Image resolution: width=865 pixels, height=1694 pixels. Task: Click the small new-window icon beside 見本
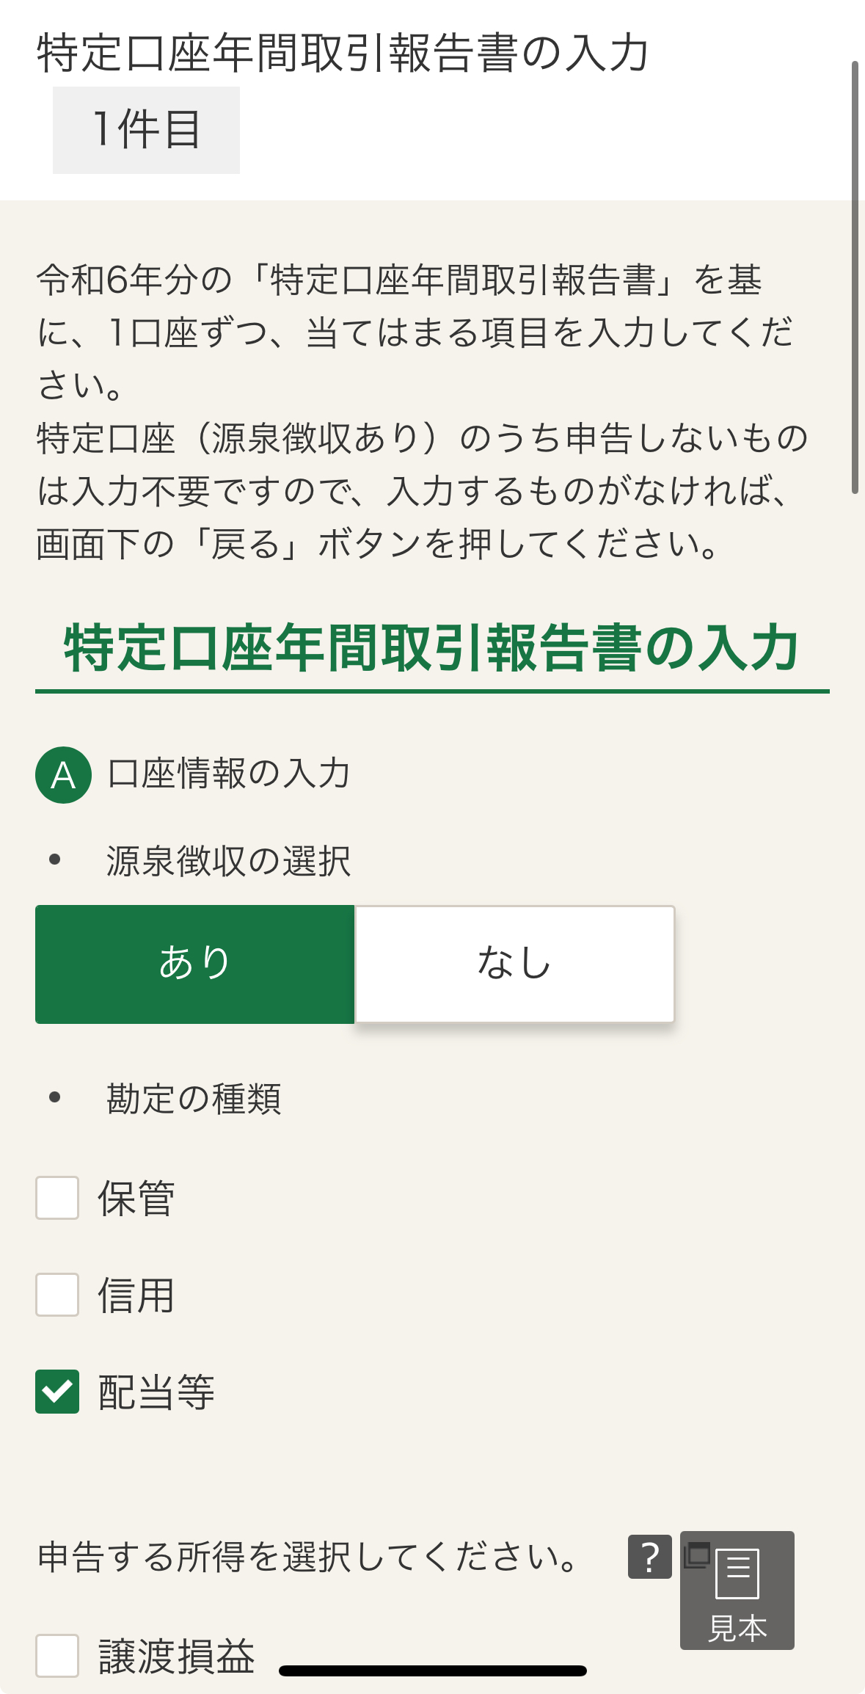[x=696, y=1554]
